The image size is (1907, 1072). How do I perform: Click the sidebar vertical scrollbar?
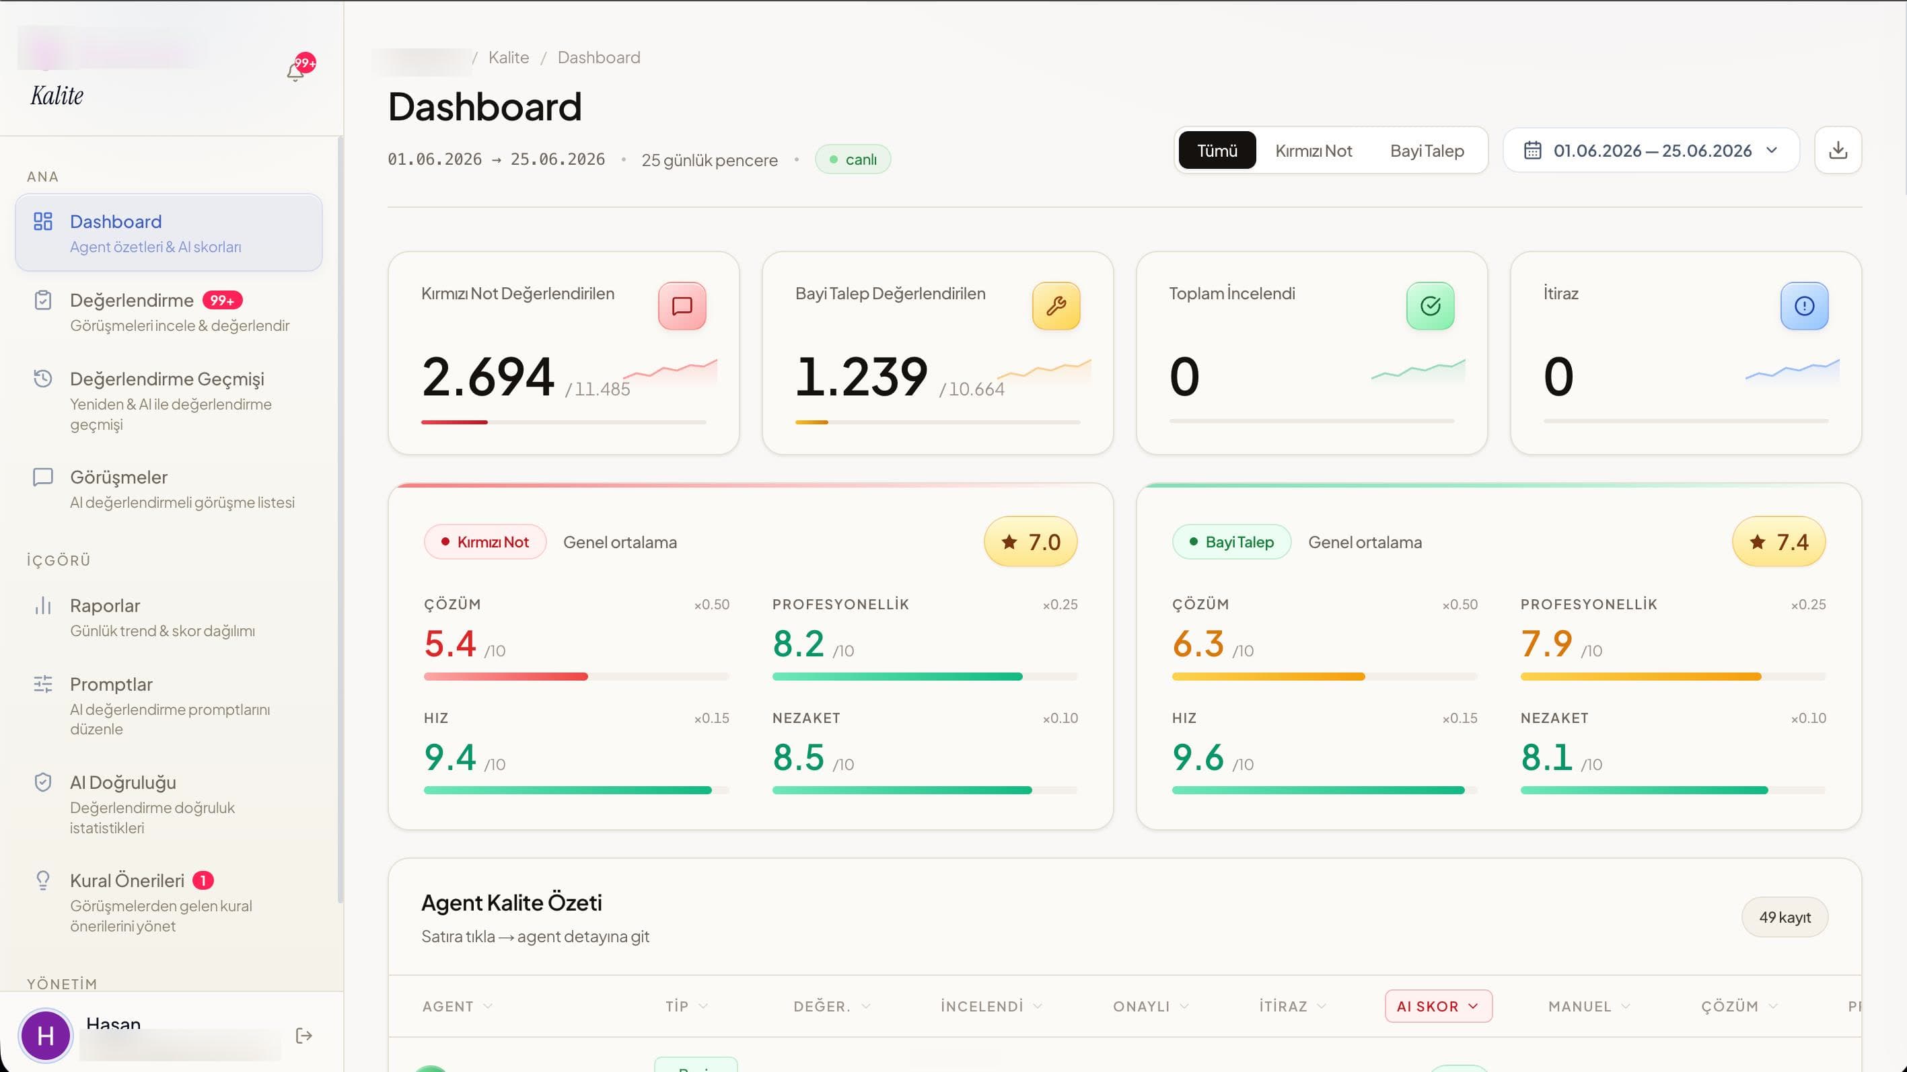coord(340,518)
